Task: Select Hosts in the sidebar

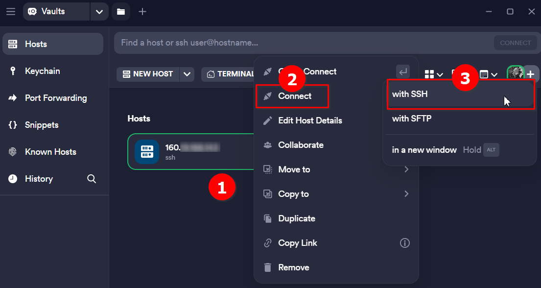Action: click(53, 44)
